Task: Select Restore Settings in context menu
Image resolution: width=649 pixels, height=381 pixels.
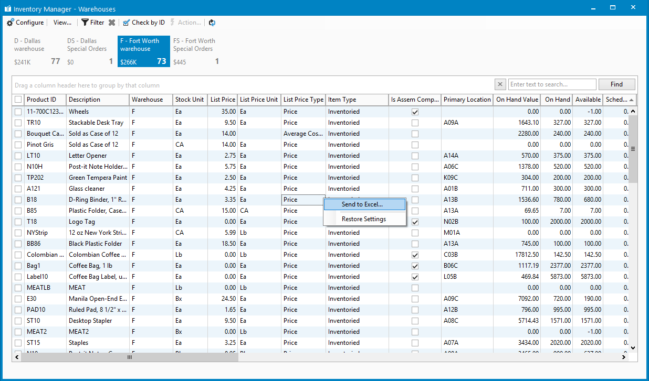Action: click(364, 219)
